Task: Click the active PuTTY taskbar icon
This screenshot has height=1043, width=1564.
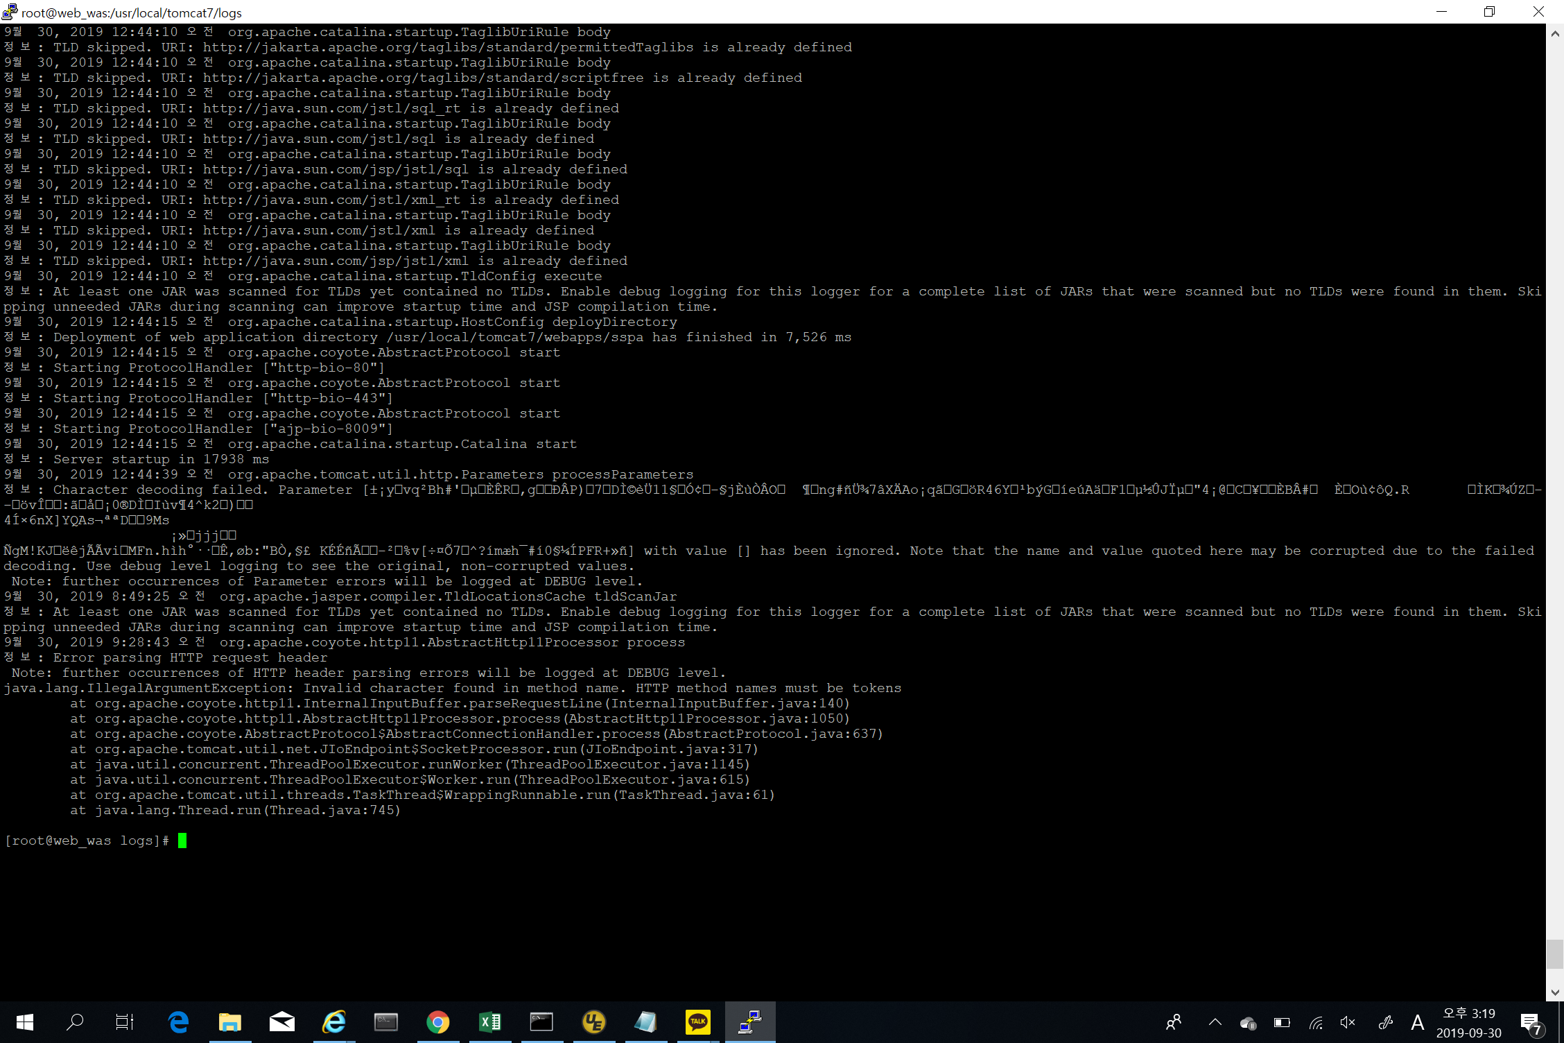Action: pyautogui.click(x=749, y=1022)
